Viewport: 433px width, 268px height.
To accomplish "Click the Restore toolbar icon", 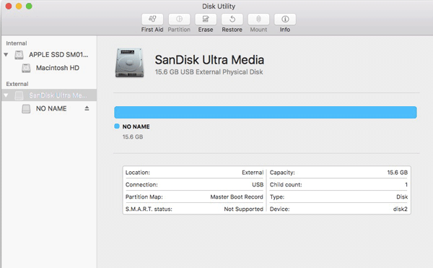I will [232, 20].
